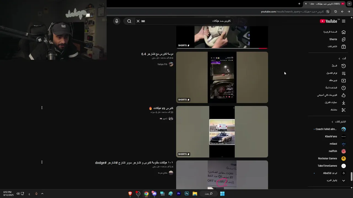This screenshot has height=198, width=353.
Task: Clear the search query with X
Action: point(138,21)
